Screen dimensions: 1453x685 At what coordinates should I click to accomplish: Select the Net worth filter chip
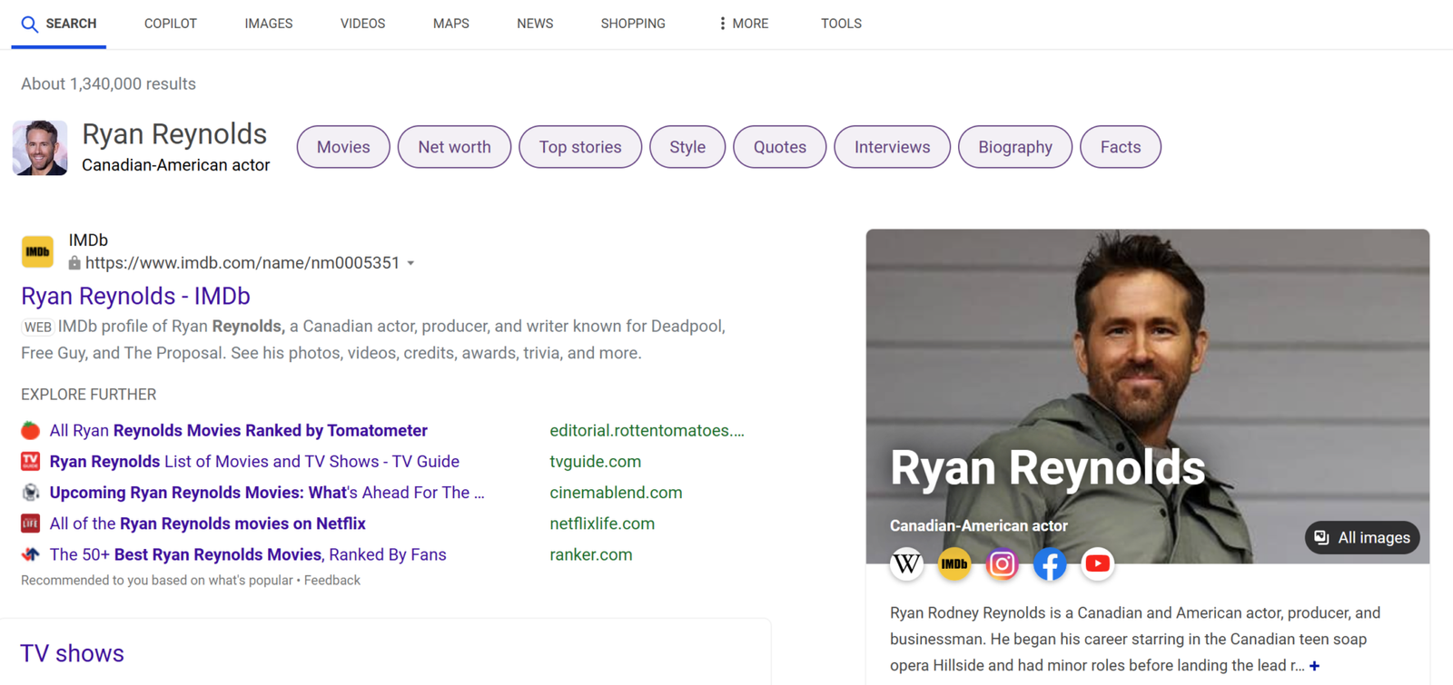point(454,147)
